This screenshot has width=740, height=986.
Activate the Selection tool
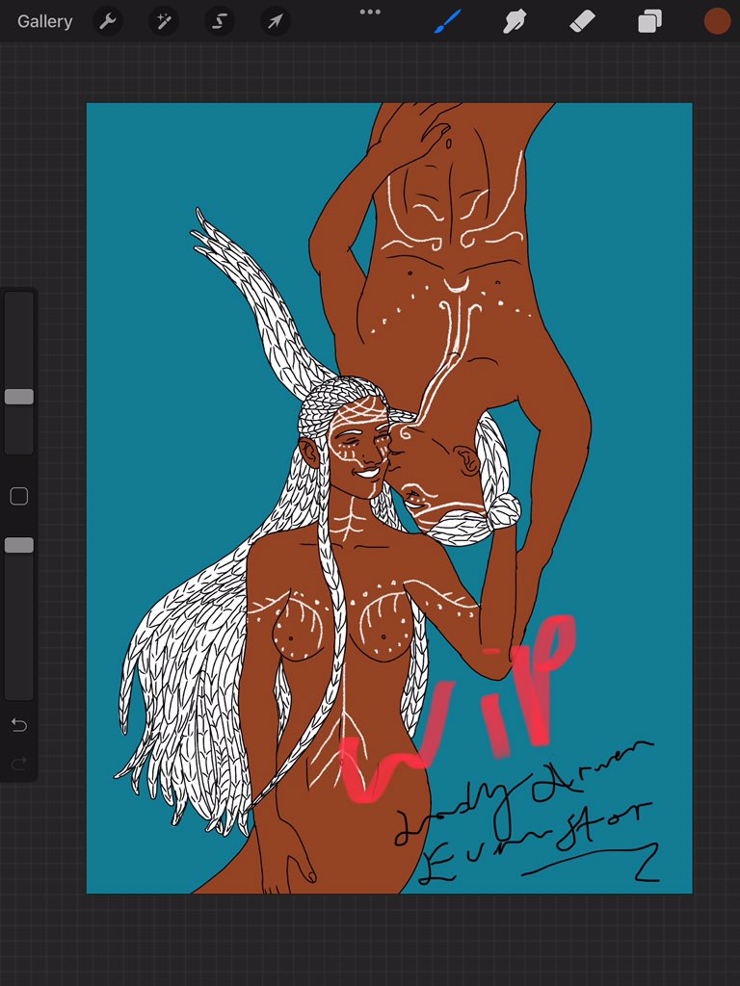219,22
